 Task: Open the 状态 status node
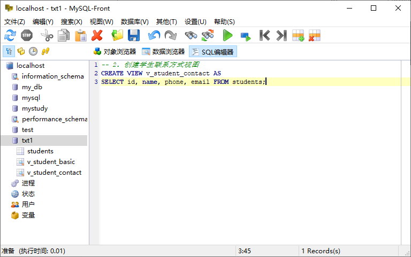tap(28, 194)
